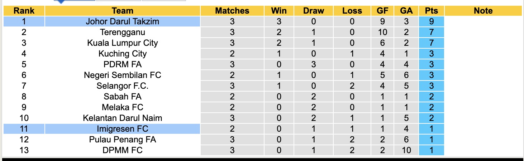
Task: Select the highlighted Imigresen FC row
Action: tap(122, 129)
